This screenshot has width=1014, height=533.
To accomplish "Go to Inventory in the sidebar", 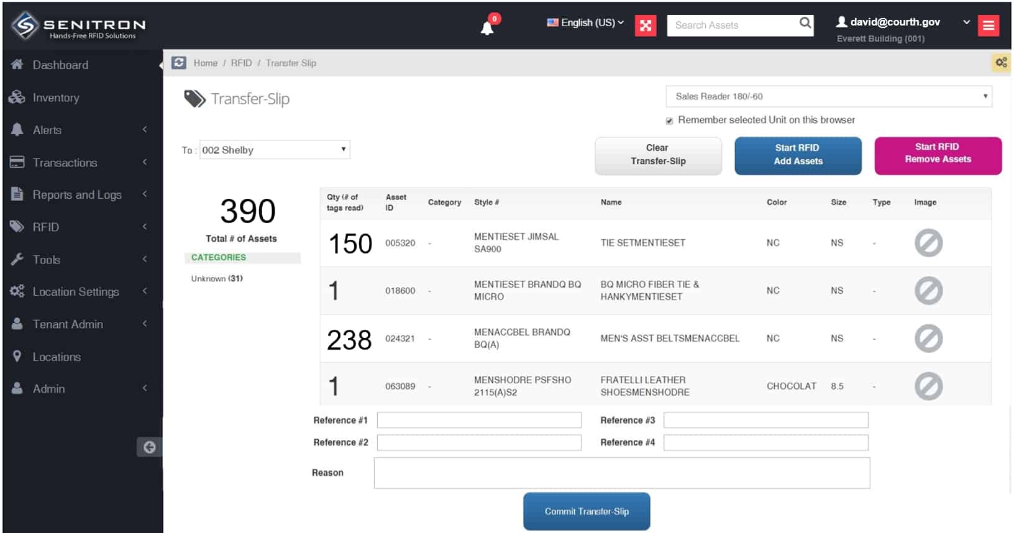I will click(56, 98).
